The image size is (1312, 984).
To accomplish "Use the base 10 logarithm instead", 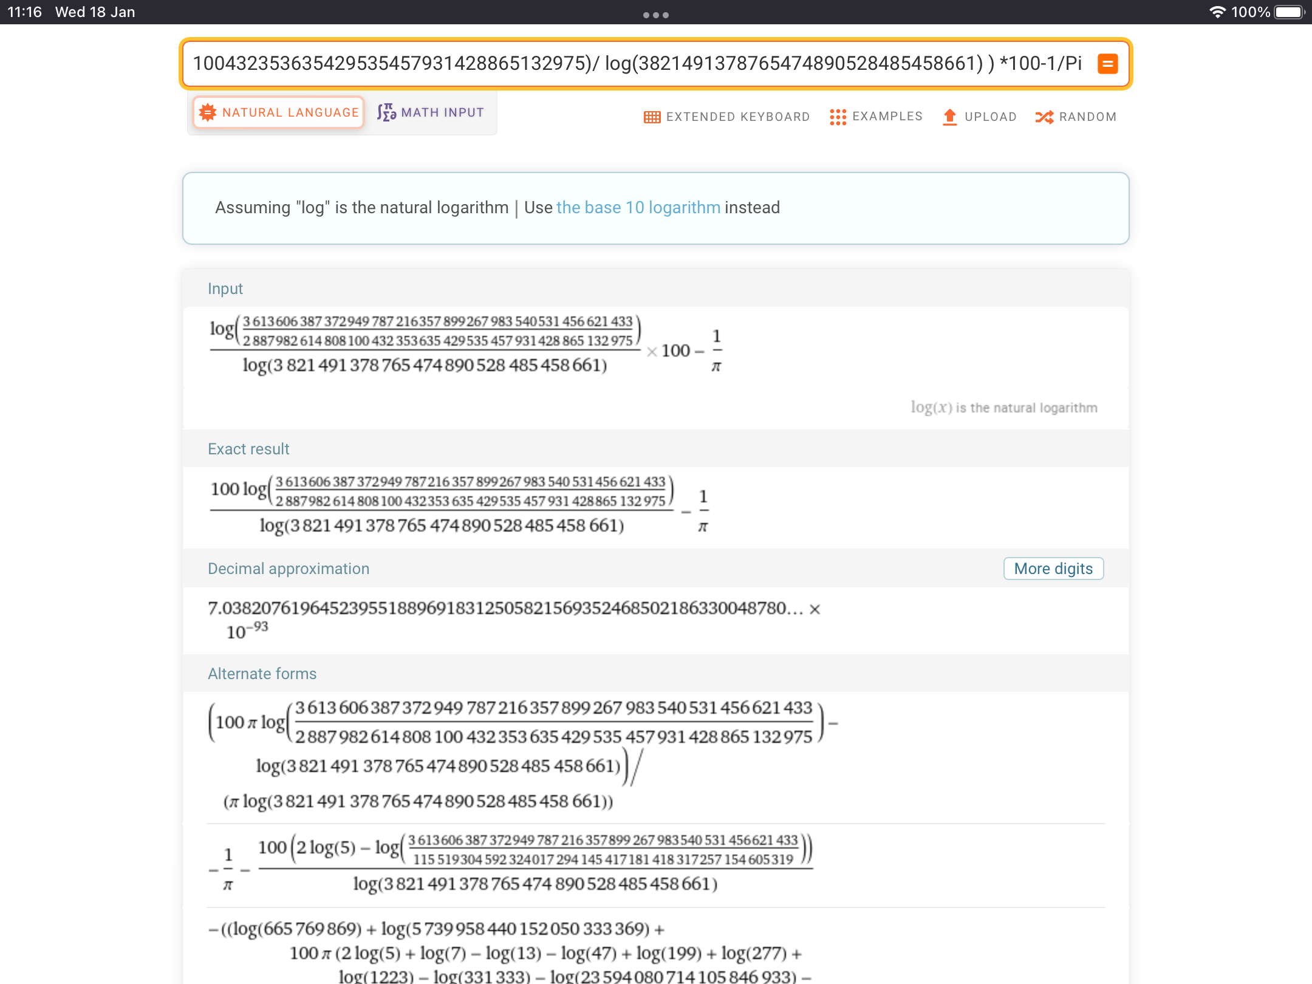I will 638,208.
